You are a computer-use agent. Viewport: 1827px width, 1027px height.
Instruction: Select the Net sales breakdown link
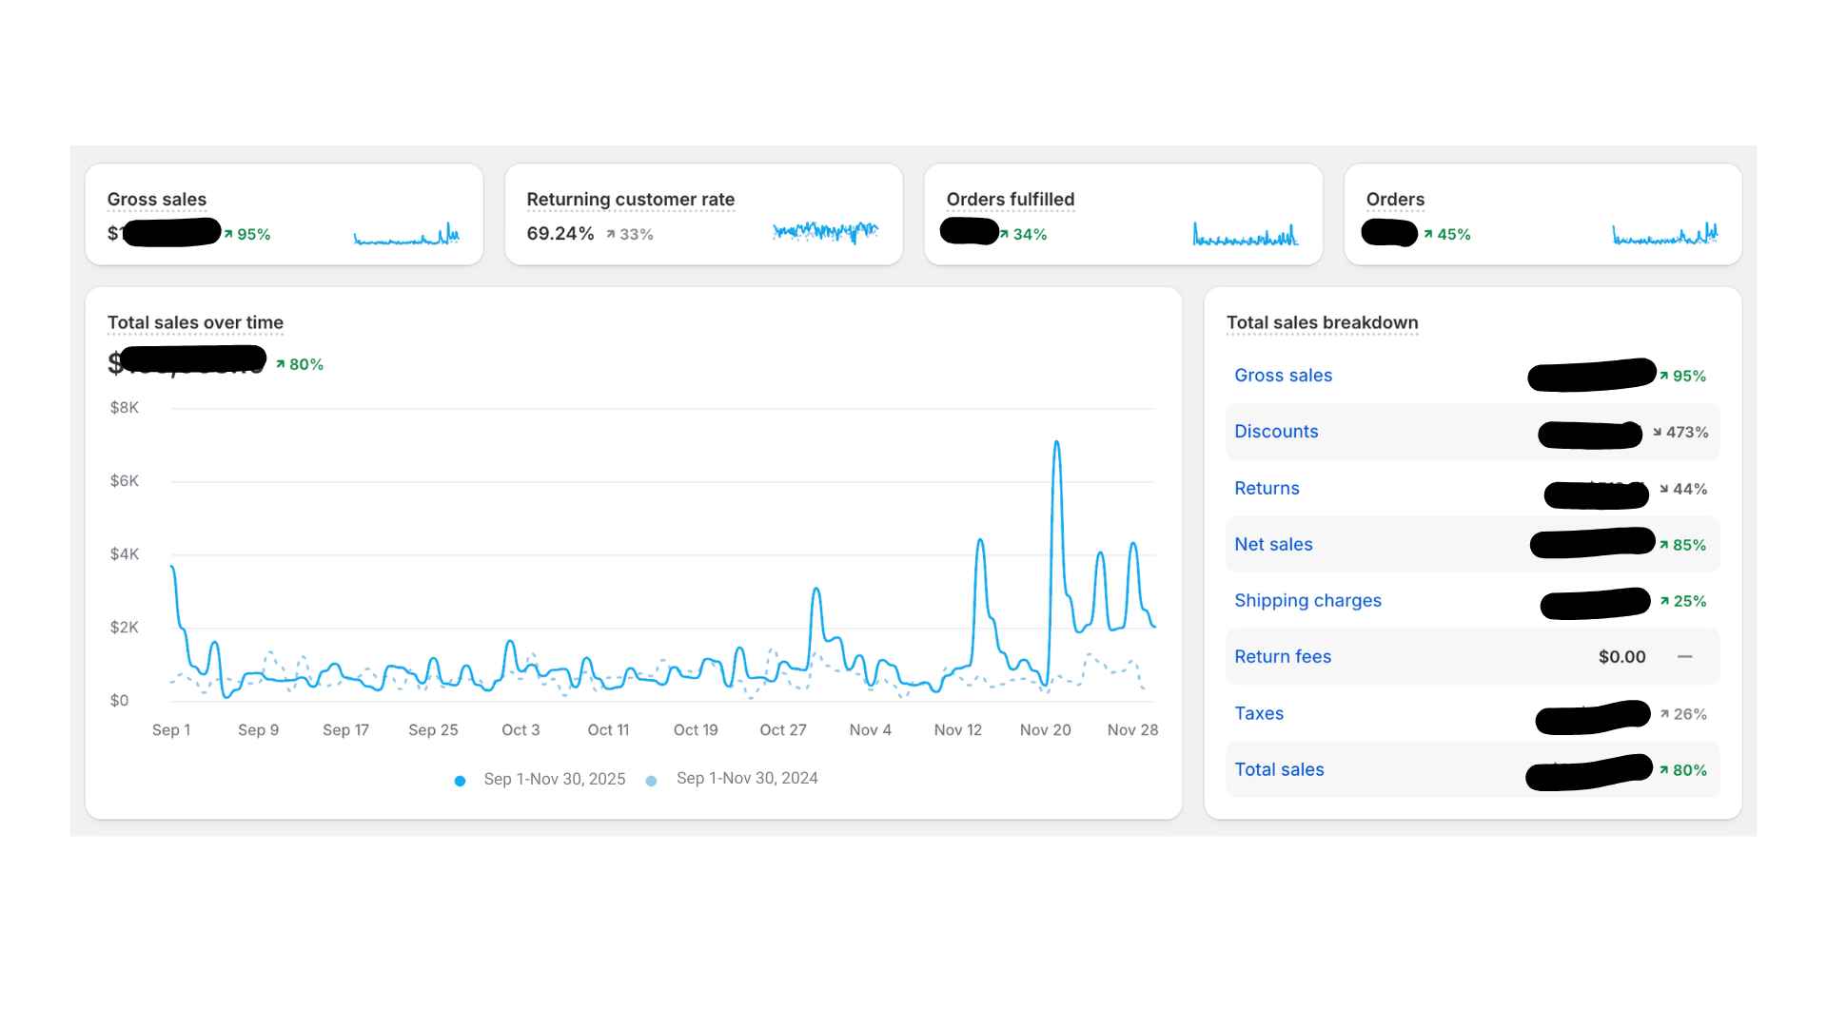1273,545
